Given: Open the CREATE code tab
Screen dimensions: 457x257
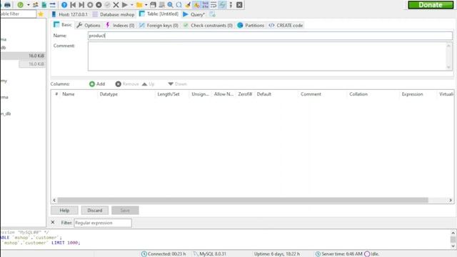Looking at the screenshot, I should (286, 26).
